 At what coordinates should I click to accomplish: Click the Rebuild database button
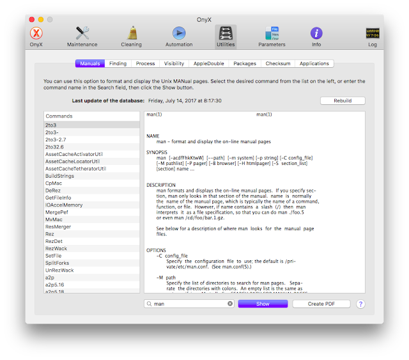click(343, 100)
